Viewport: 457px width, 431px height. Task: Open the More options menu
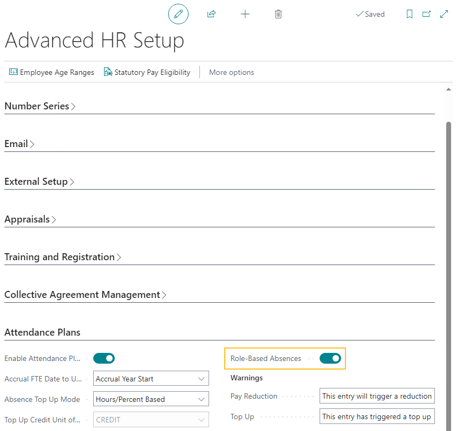pyautogui.click(x=231, y=72)
